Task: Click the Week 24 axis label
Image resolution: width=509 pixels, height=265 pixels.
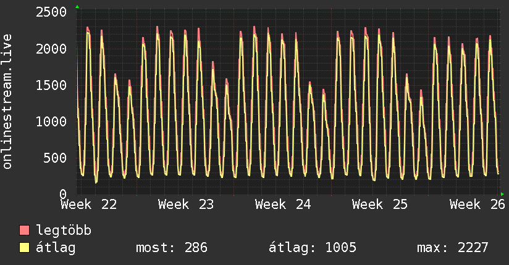Action: 283,205
